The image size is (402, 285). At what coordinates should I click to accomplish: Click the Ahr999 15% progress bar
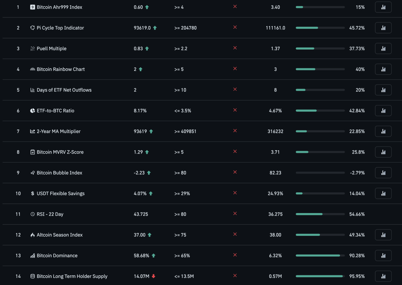click(320, 7)
